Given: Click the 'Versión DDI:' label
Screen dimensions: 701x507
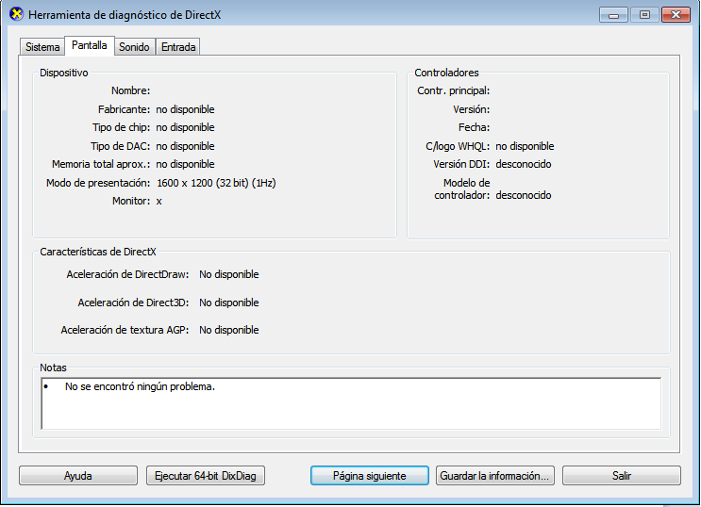Looking at the screenshot, I should [x=461, y=164].
